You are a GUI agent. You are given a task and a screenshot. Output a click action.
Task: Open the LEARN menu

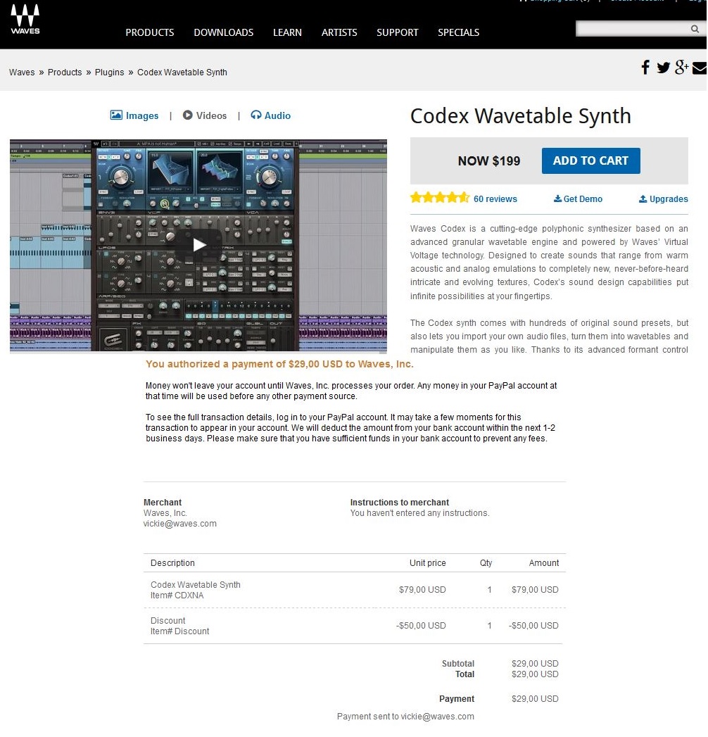point(287,32)
